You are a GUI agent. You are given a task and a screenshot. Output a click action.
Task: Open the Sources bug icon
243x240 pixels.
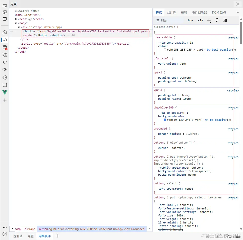point(5,55)
